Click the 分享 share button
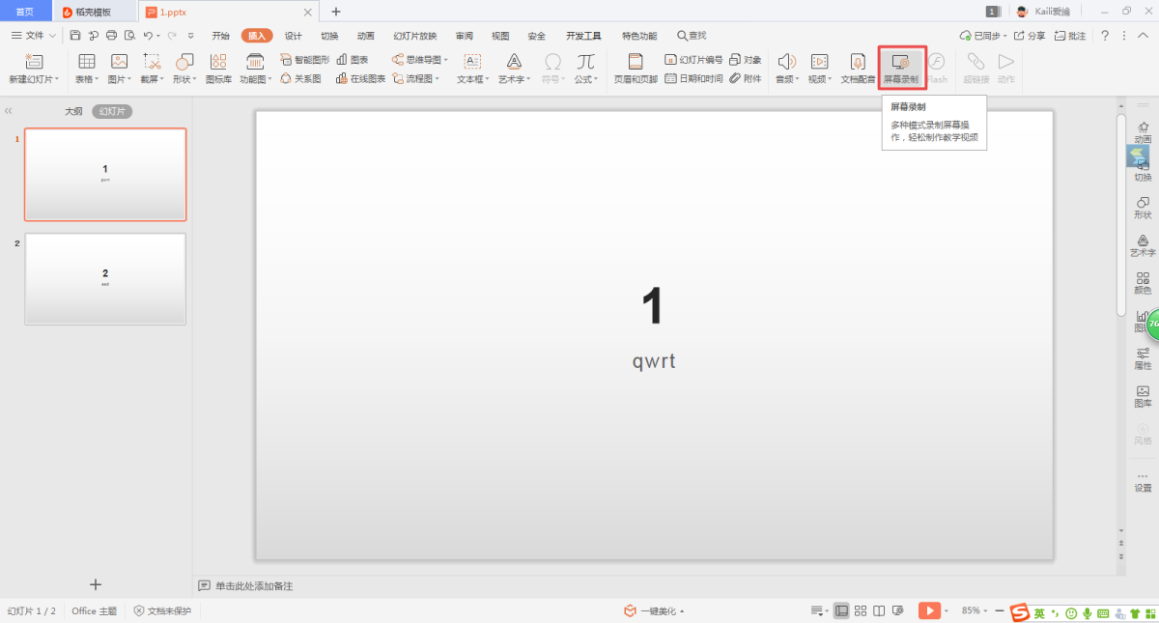Image resolution: width=1159 pixels, height=623 pixels. click(x=1030, y=36)
